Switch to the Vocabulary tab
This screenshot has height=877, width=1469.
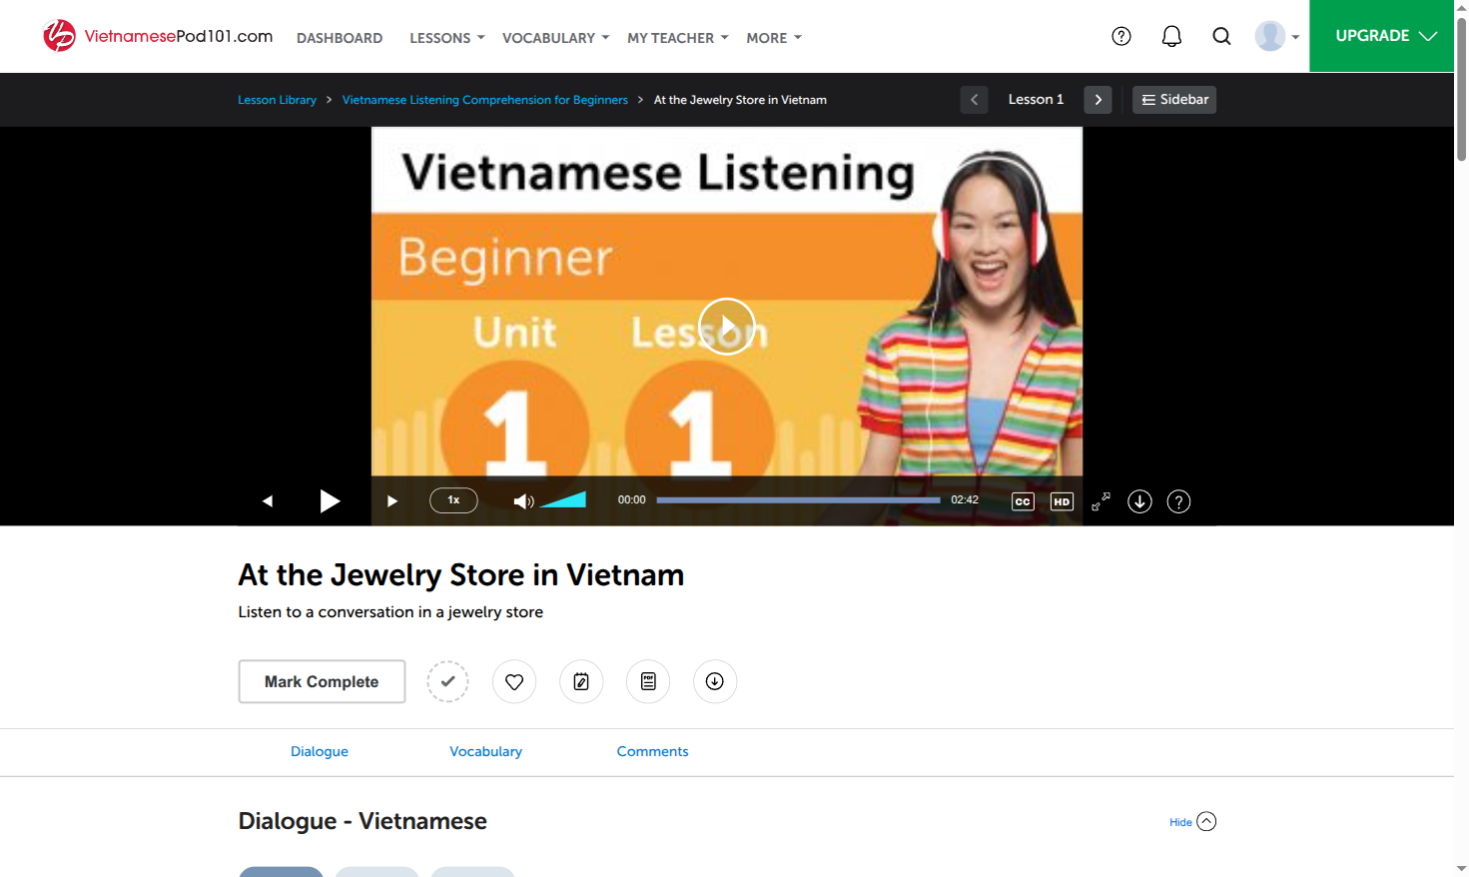[x=485, y=751]
